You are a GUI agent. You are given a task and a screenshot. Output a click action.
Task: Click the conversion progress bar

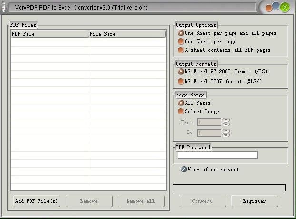tap(229, 188)
